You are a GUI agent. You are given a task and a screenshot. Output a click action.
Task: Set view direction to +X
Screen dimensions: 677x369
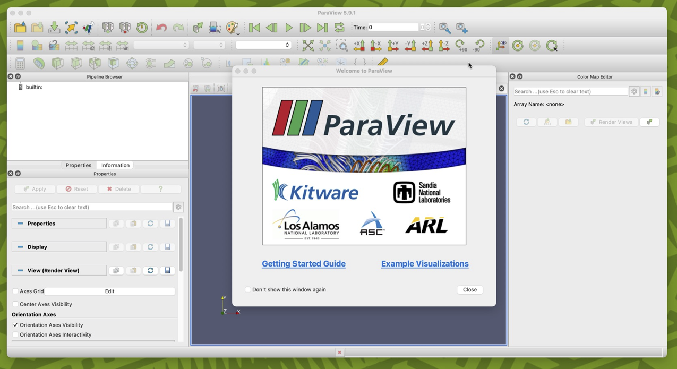(x=359, y=45)
